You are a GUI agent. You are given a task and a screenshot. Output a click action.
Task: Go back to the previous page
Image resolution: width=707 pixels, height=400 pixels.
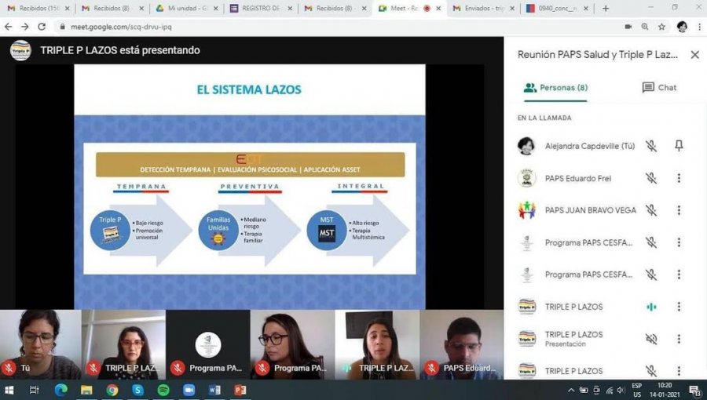pos(8,27)
